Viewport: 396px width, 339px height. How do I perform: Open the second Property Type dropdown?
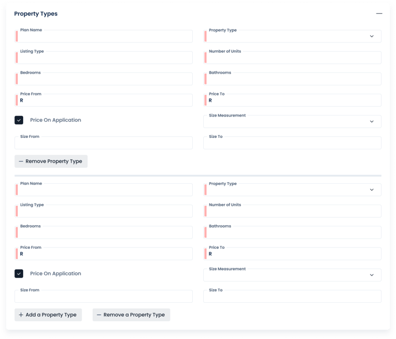click(x=292, y=190)
